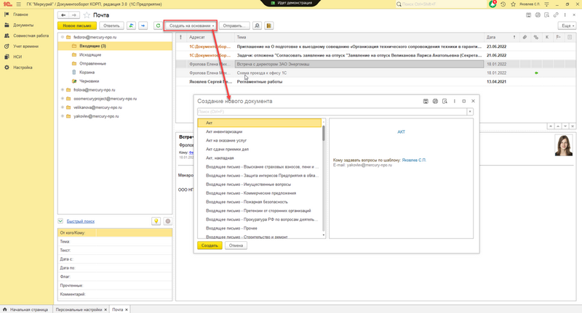Collapse the Быстрый поиск panel checkbox
The height and width of the screenshot is (313, 582).
(62, 221)
